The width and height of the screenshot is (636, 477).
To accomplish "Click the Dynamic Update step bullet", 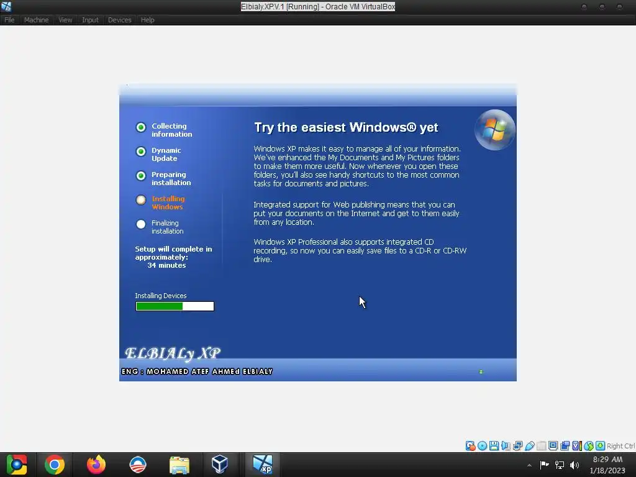I will (x=141, y=152).
